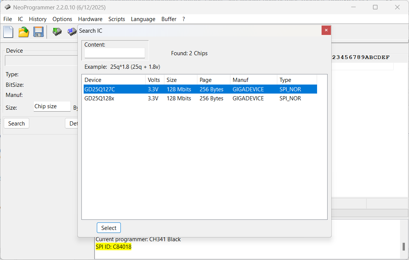Click the Read IC chip icon with green arrow
The image size is (409, 260).
pos(57,32)
